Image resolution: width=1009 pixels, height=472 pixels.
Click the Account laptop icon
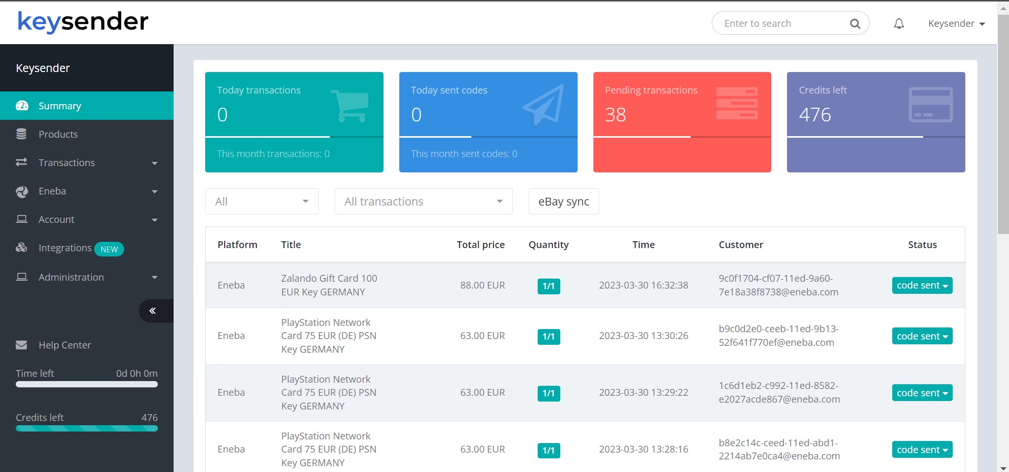click(22, 219)
